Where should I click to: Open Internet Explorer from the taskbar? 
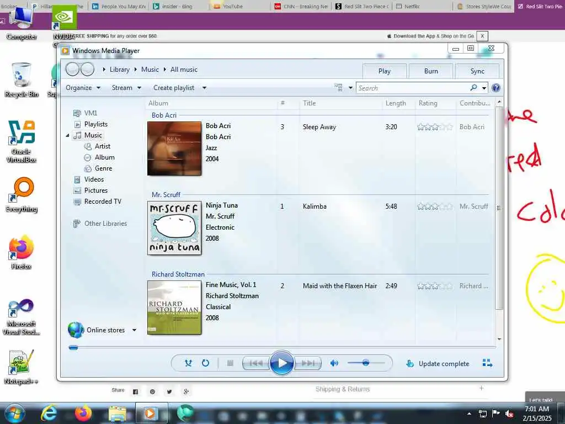49,413
